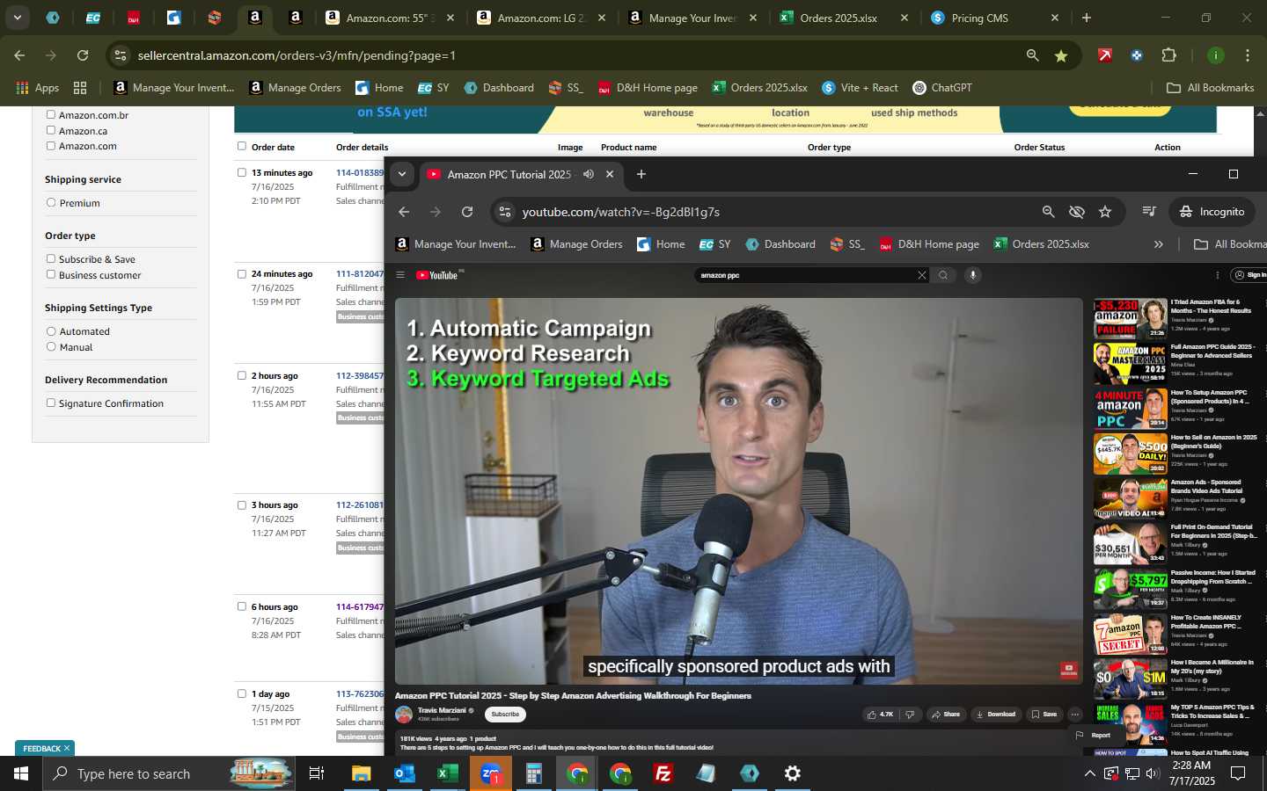The image size is (1267, 791).
Task: Click the YouTube logo icon
Action: pos(437,275)
